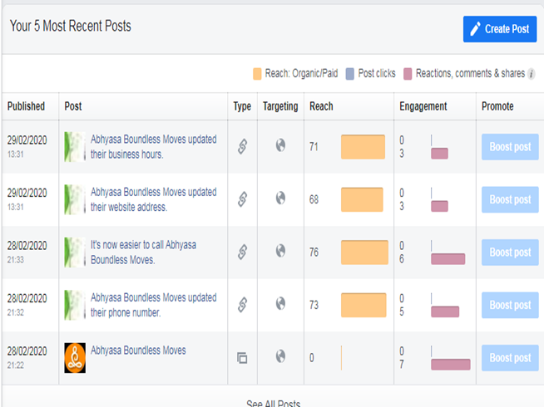Open post 'updated their website address'
544x407 pixels.
coord(154,199)
